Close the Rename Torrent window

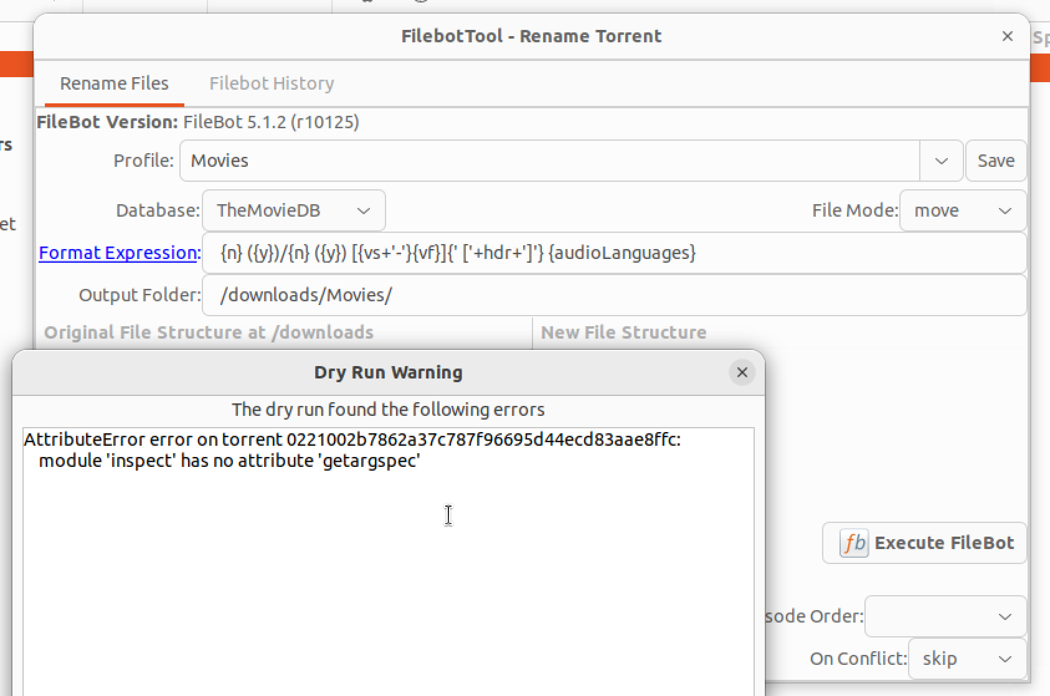click(x=1007, y=36)
